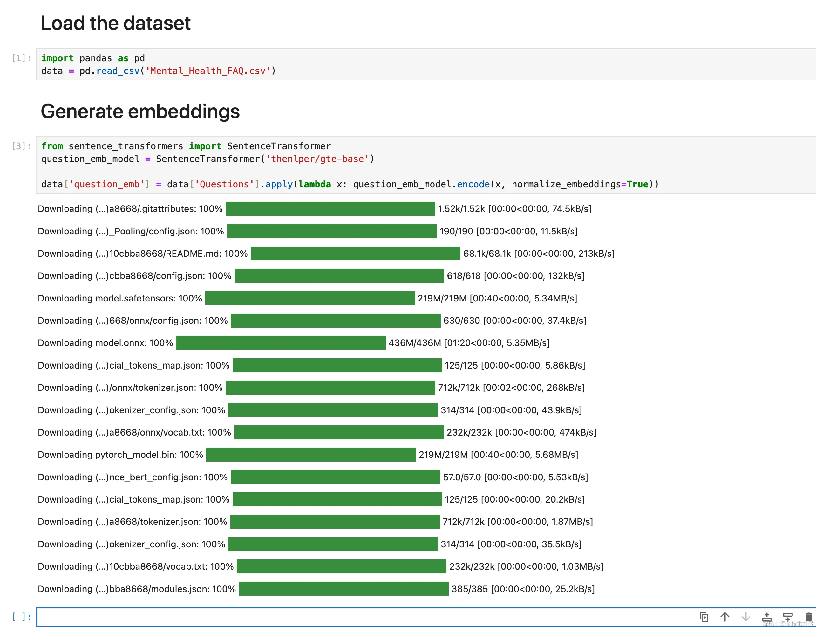
Task: Click the 'thenlper/gte-base' model string
Action: pos(317,159)
